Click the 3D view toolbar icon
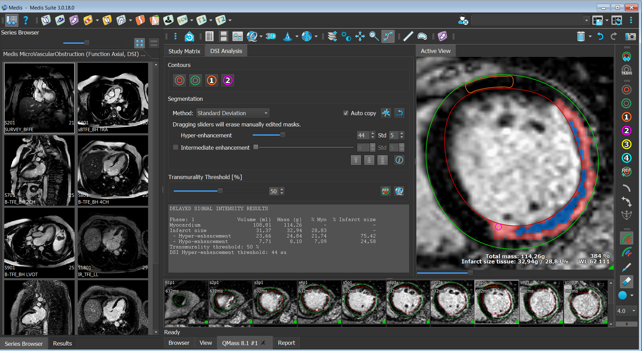The width and height of the screenshot is (642, 351). (271, 36)
